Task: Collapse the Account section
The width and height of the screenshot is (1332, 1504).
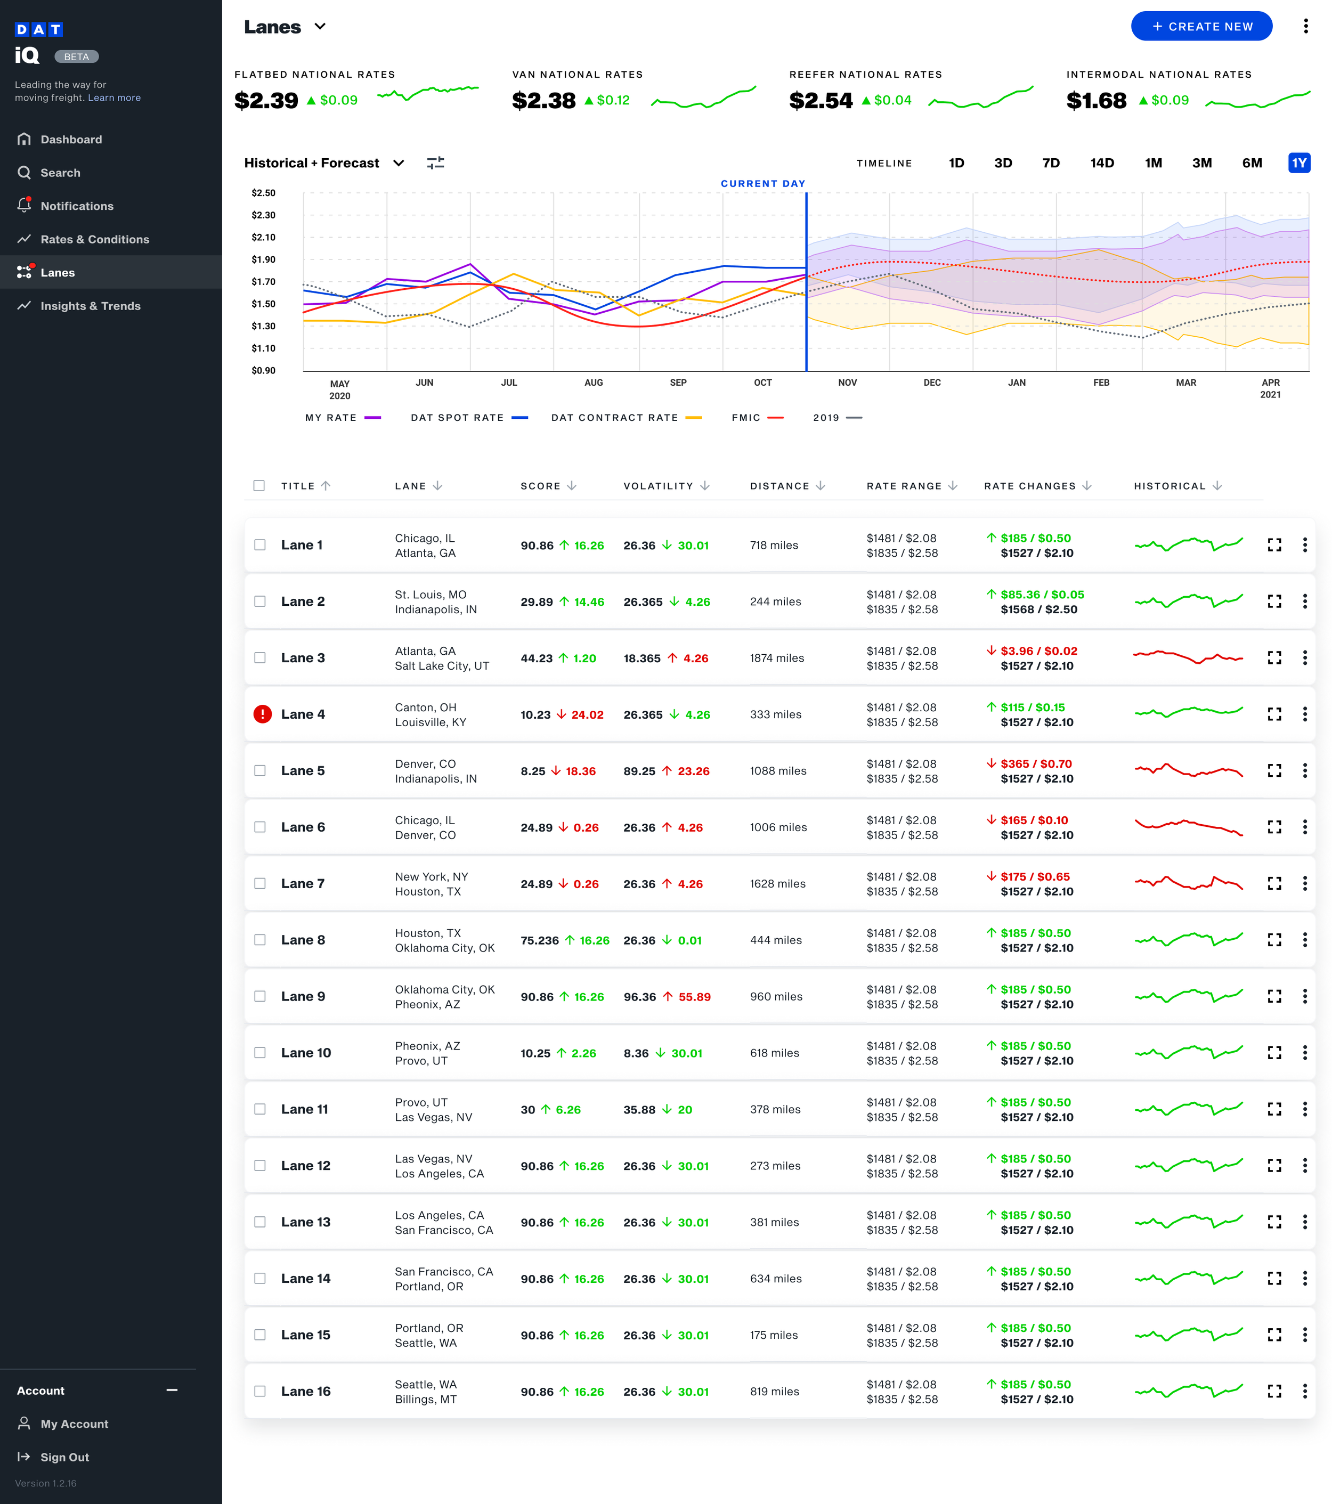Action: [x=172, y=1390]
